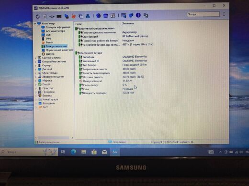
Task: Select the Швидкість розрядки row
Action: [x=107, y=93]
